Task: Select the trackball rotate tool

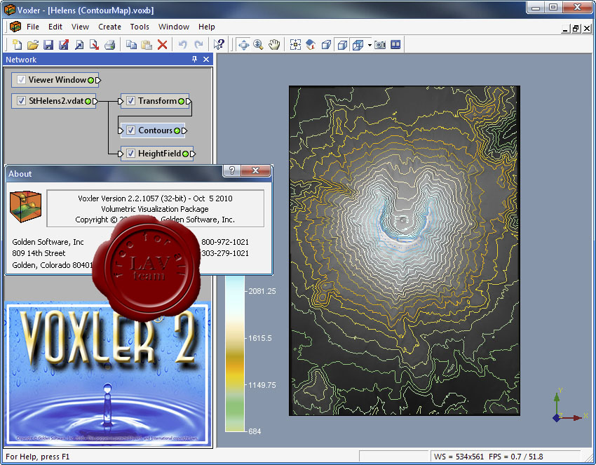Action: (x=243, y=45)
